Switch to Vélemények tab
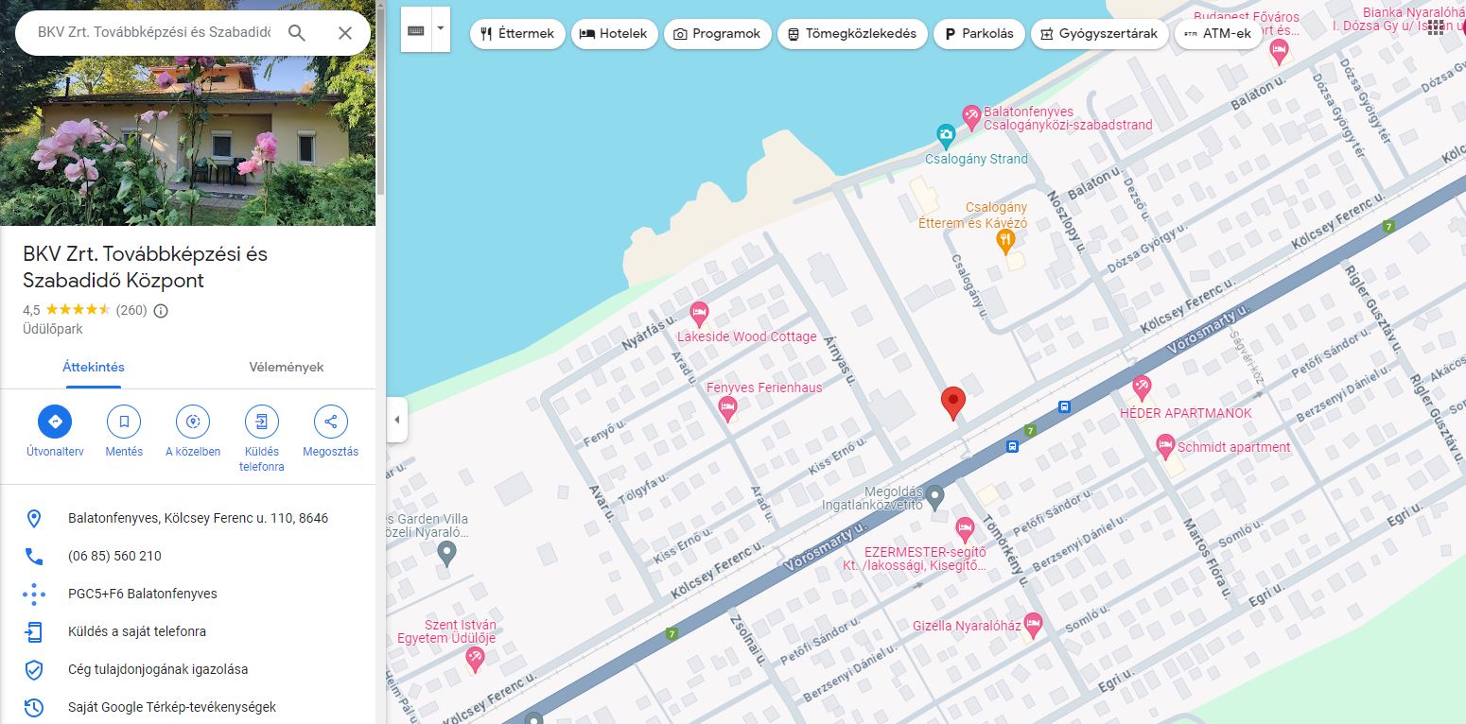Image resolution: width=1466 pixels, height=724 pixels. click(x=286, y=367)
